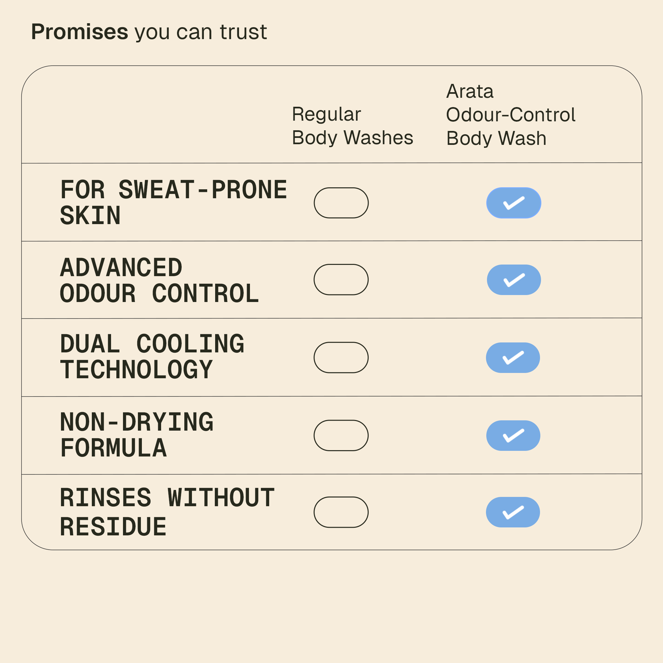Enable the empty pill for Non-Drying Formula

341,436
